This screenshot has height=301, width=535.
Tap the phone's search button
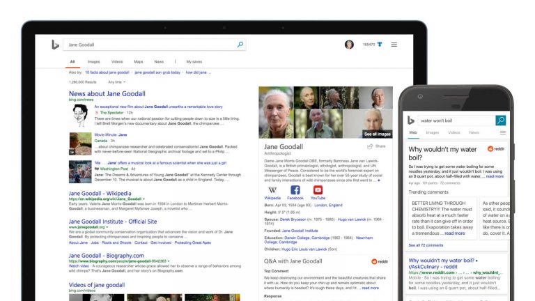pyautogui.click(x=500, y=121)
